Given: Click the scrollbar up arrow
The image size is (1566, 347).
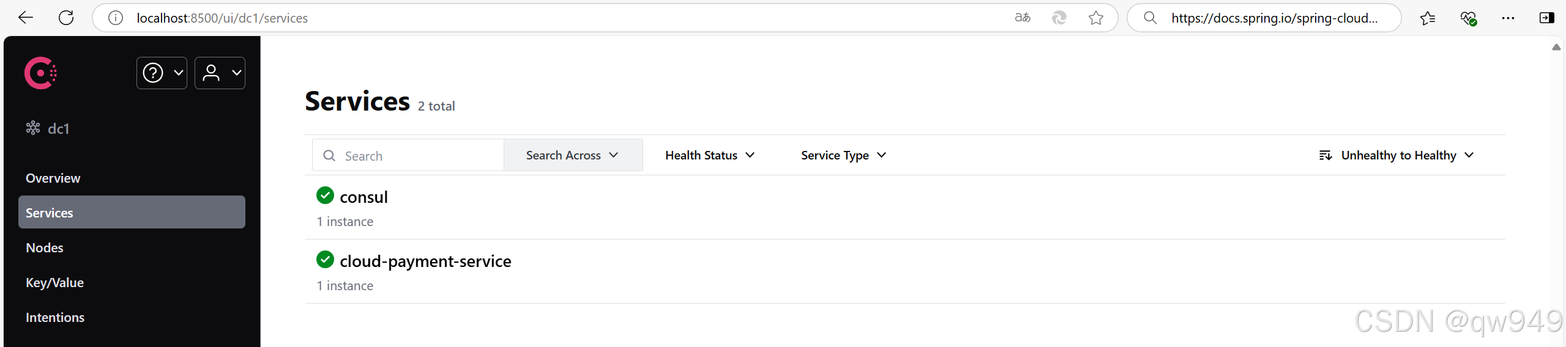Looking at the screenshot, I should click(1556, 47).
